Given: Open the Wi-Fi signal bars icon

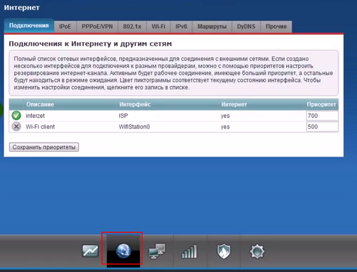Looking at the screenshot, I should (189, 252).
